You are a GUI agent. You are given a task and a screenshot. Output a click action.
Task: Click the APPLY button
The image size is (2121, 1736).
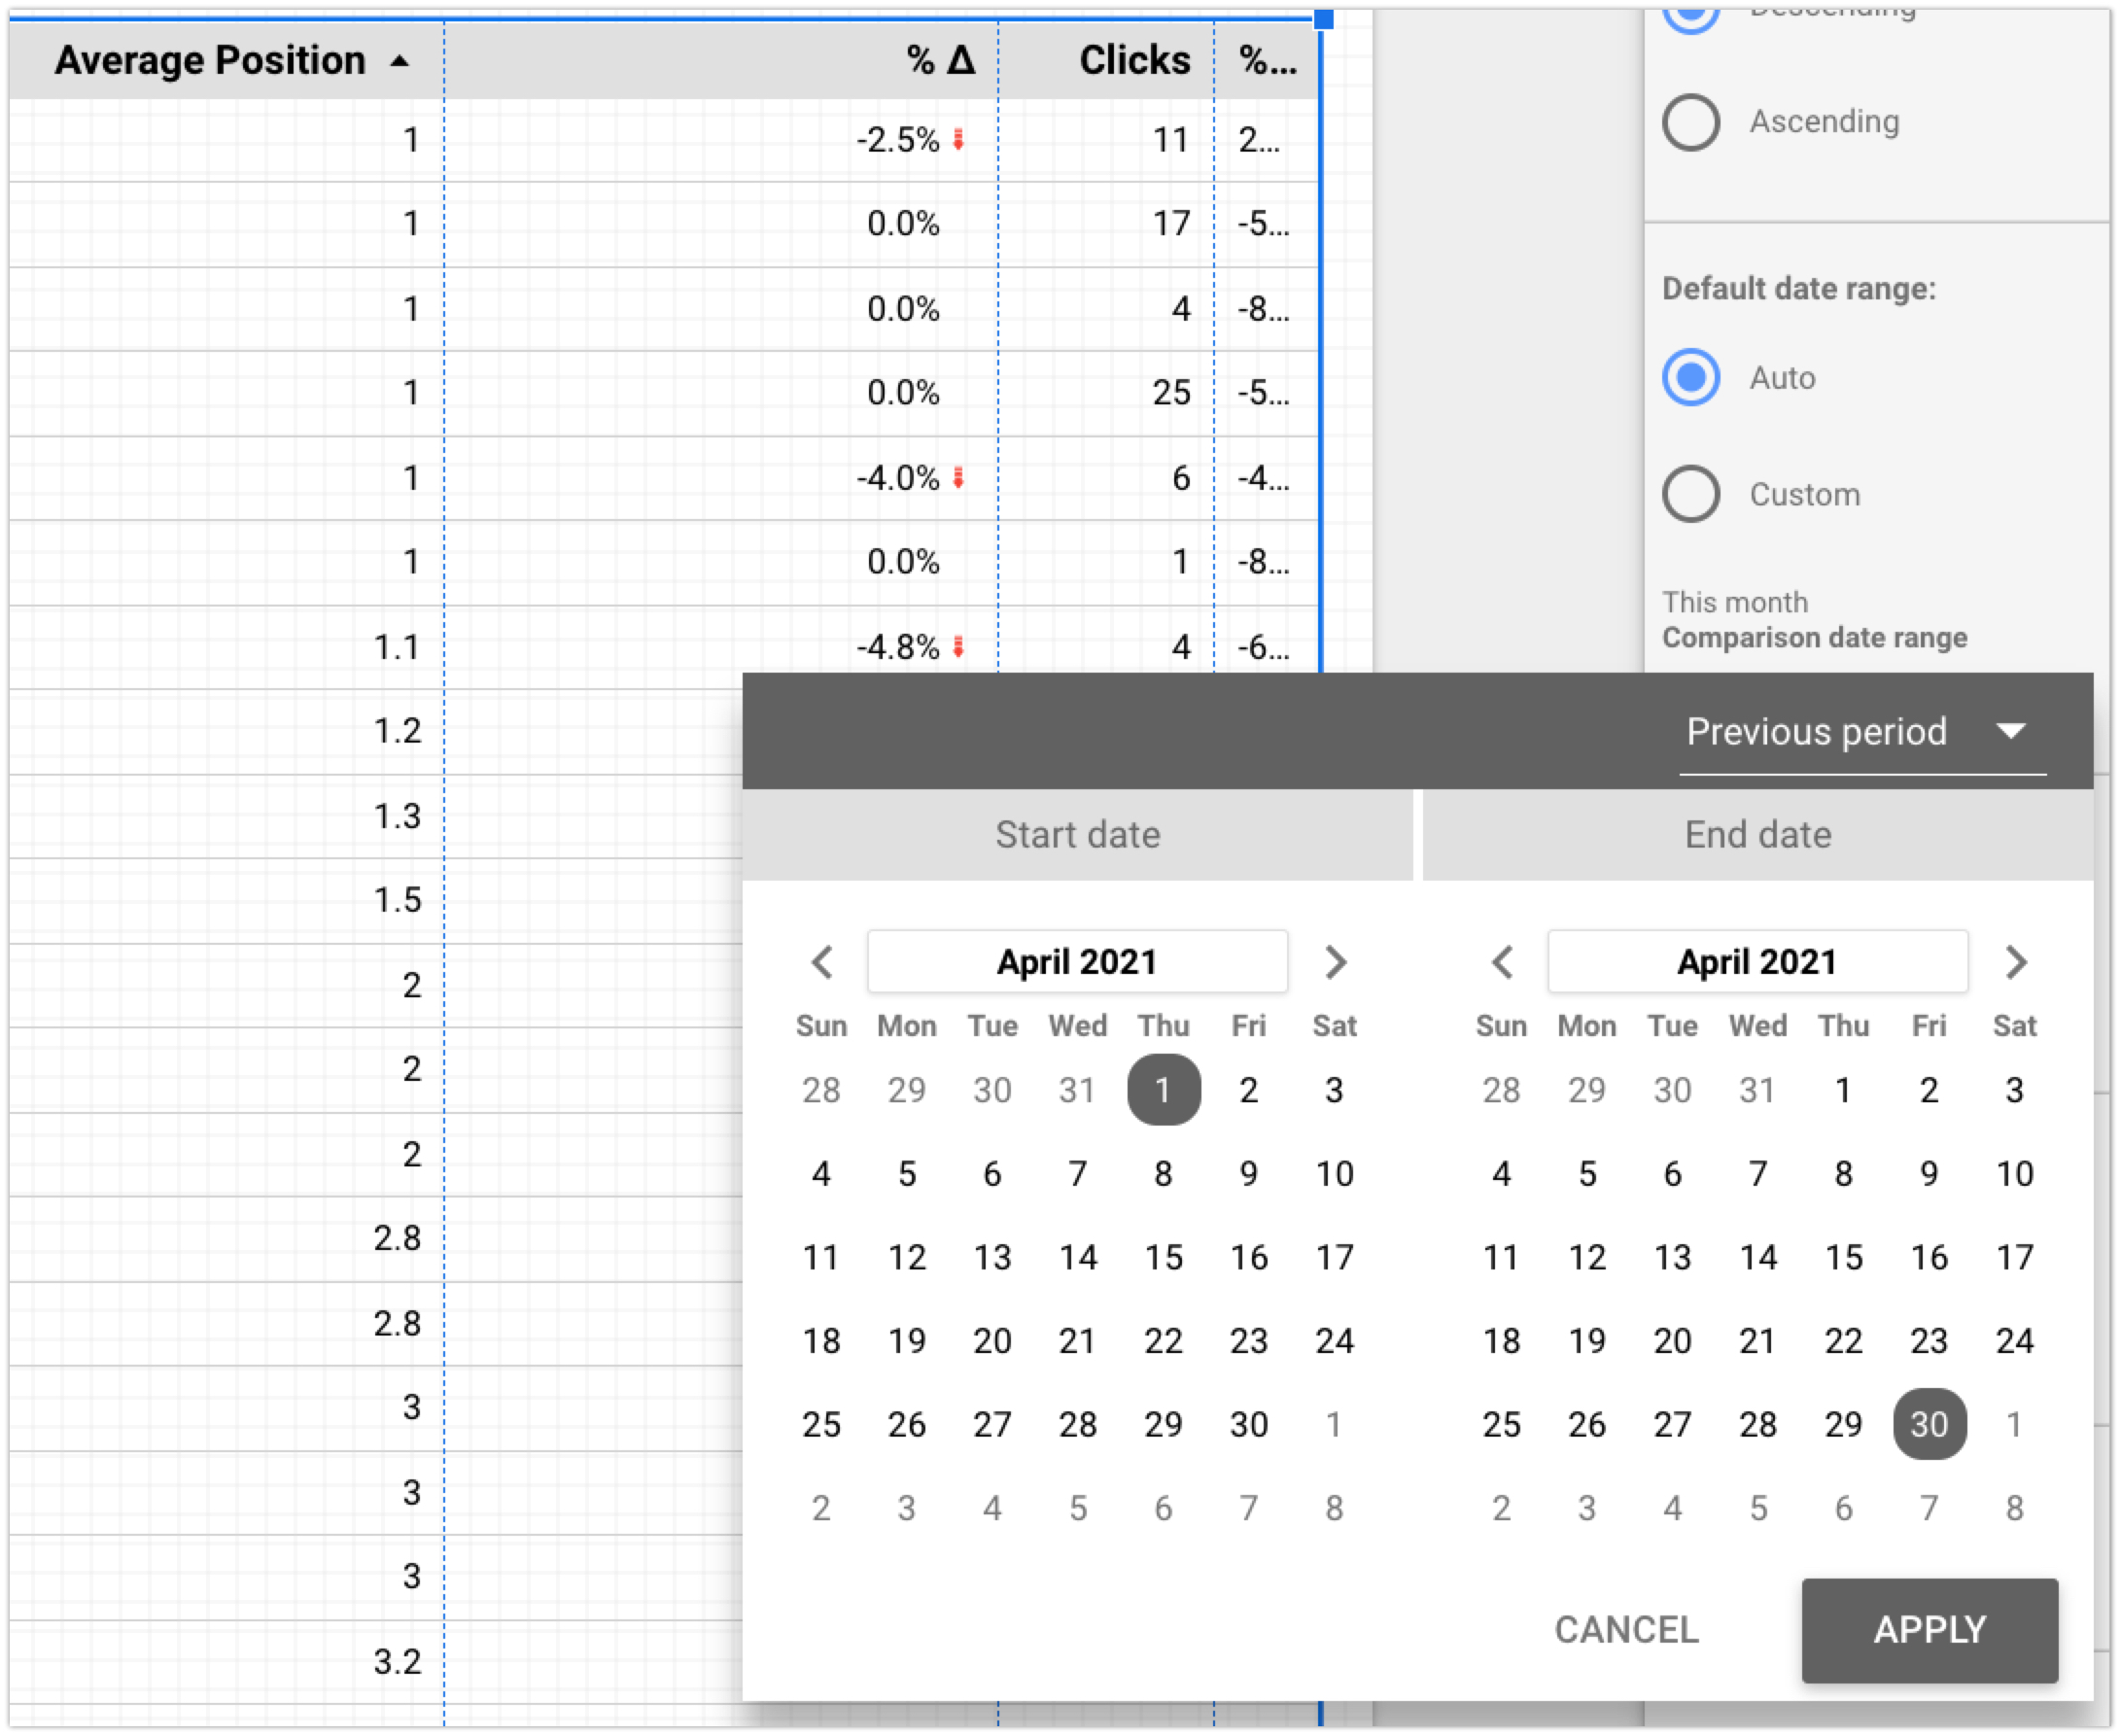(1929, 1630)
